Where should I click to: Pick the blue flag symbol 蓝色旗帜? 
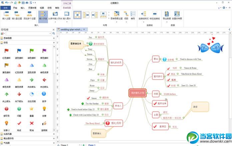coord(19,51)
